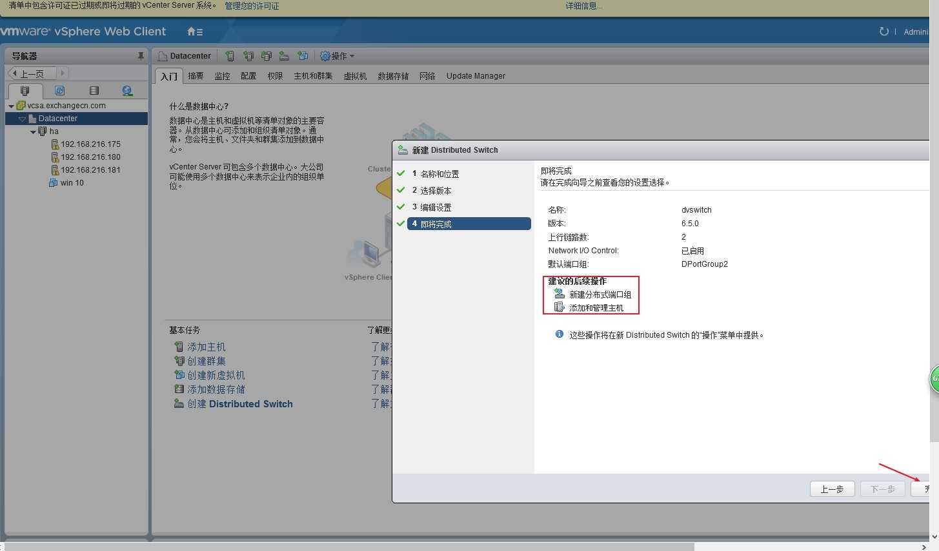
Task: Open the 配置 (Configure) tab
Action: pos(248,76)
